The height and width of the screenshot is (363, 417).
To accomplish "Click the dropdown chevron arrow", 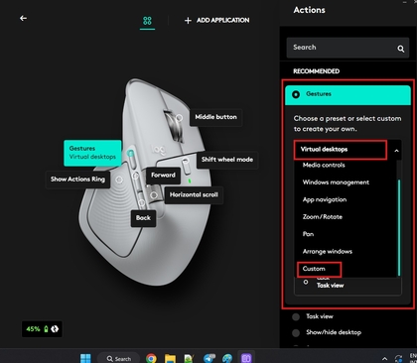I will [396, 151].
